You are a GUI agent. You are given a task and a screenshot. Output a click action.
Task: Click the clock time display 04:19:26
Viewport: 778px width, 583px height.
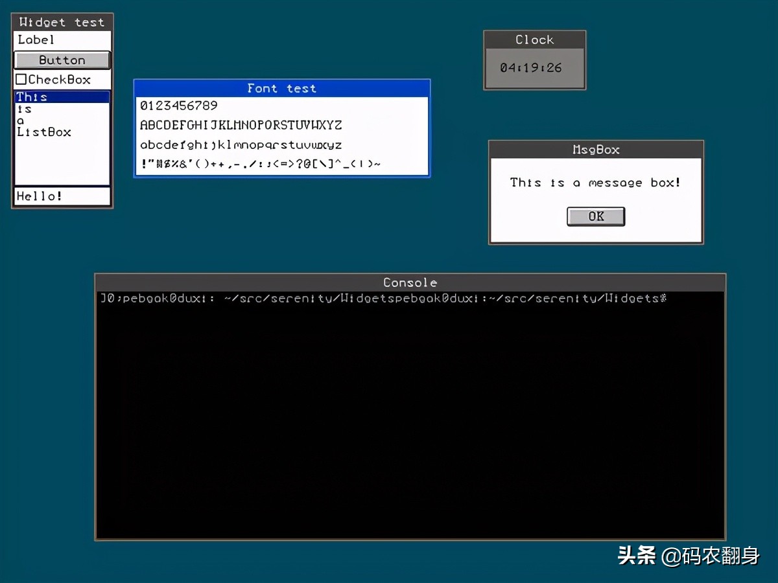point(531,67)
